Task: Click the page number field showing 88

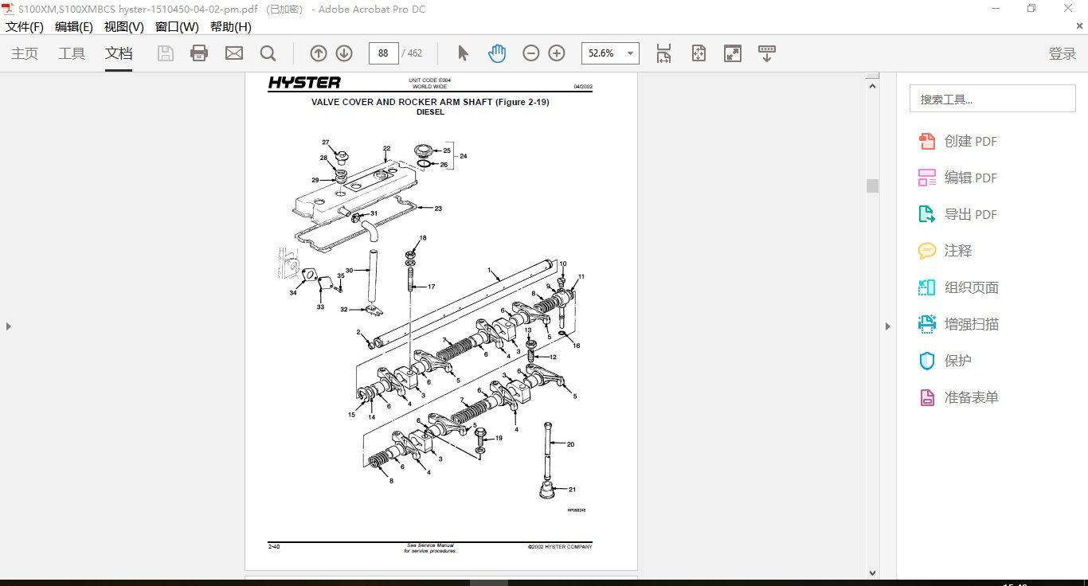Action: coord(383,53)
